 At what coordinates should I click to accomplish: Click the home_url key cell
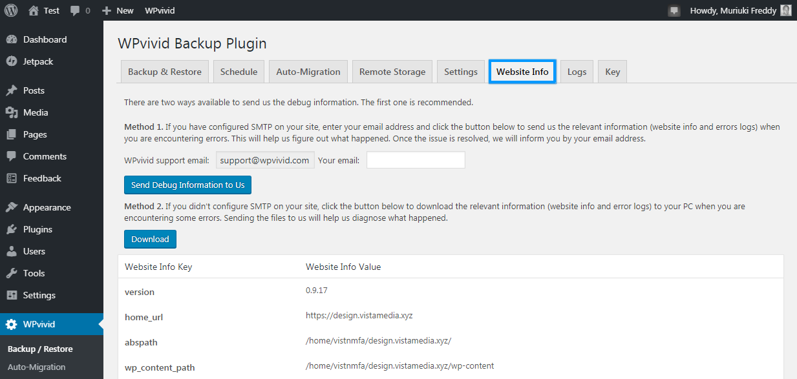pyautogui.click(x=143, y=317)
